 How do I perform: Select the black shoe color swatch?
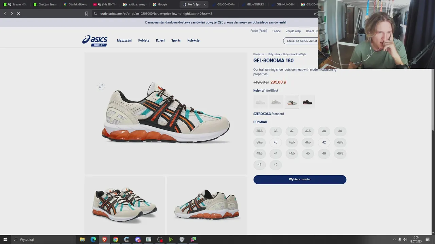pos(308,102)
